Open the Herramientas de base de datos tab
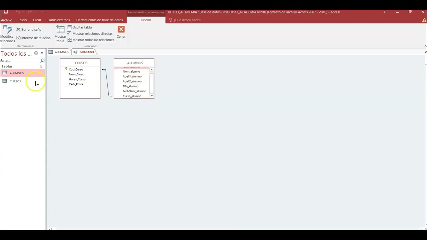 click(x=99, y=20)
